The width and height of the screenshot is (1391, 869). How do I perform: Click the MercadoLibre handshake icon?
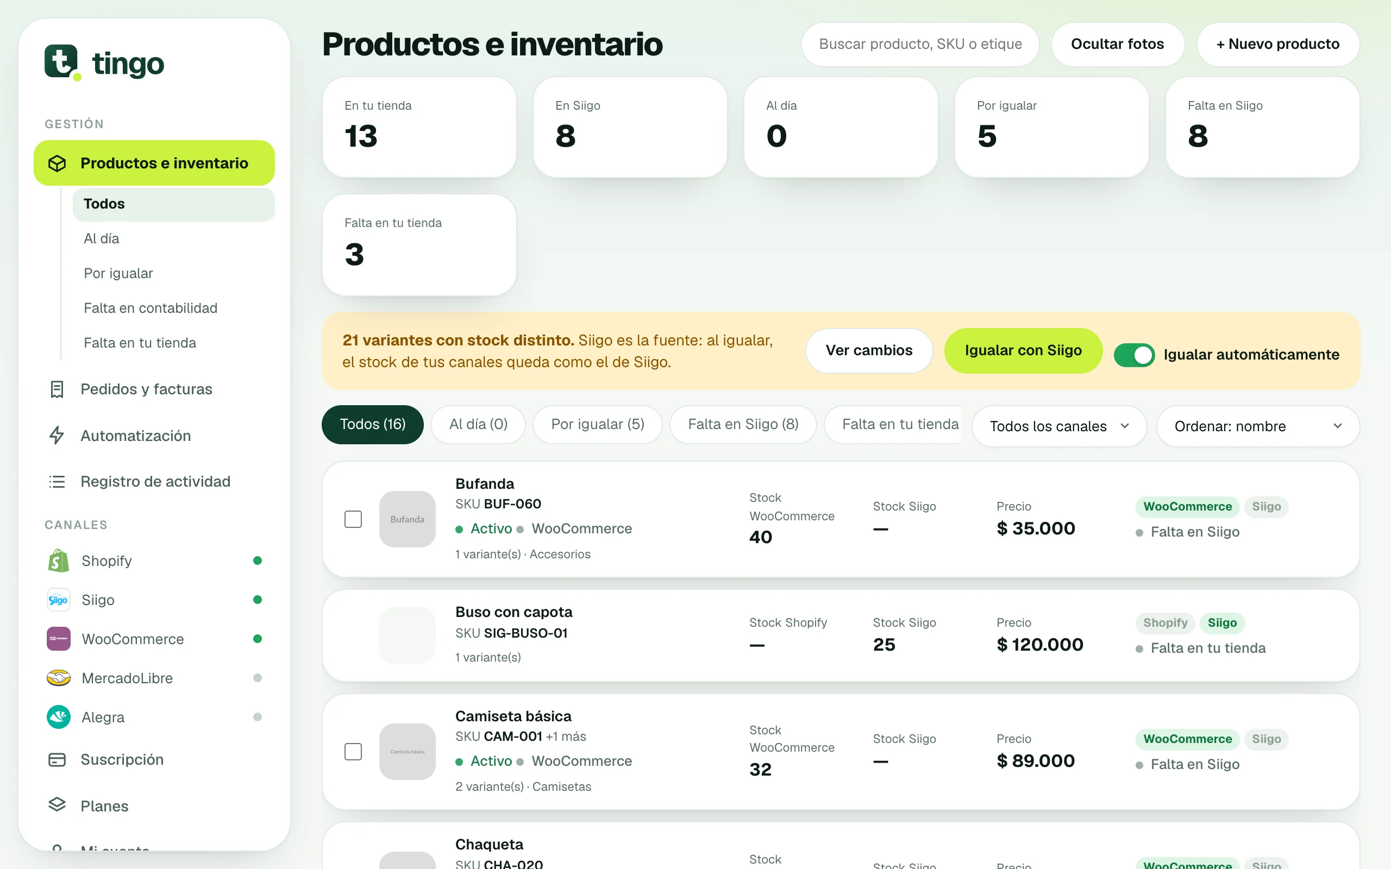[59, 678]
